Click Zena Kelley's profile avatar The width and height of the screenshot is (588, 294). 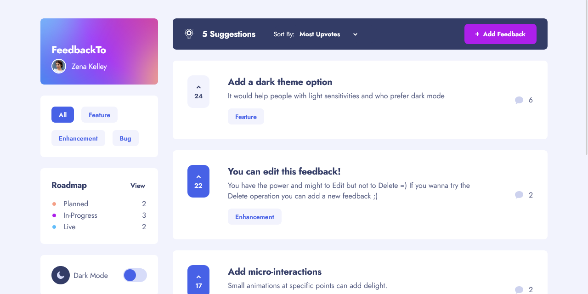pos(58,66)
